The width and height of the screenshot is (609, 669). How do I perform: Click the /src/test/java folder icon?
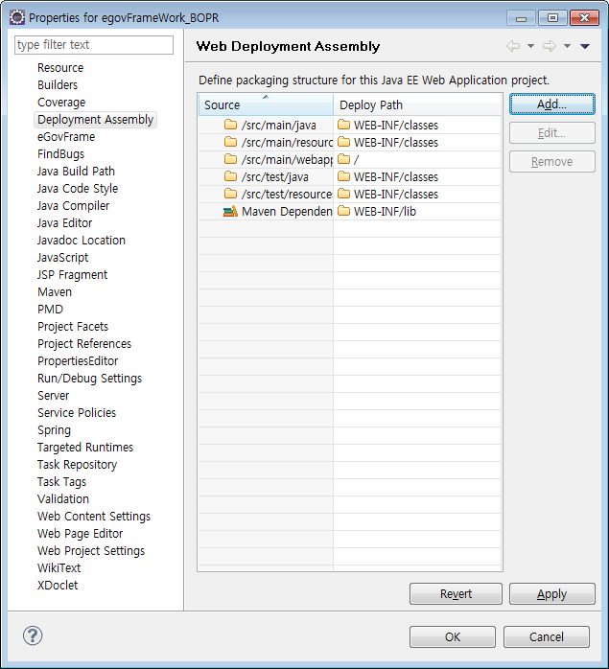point(230,176)
